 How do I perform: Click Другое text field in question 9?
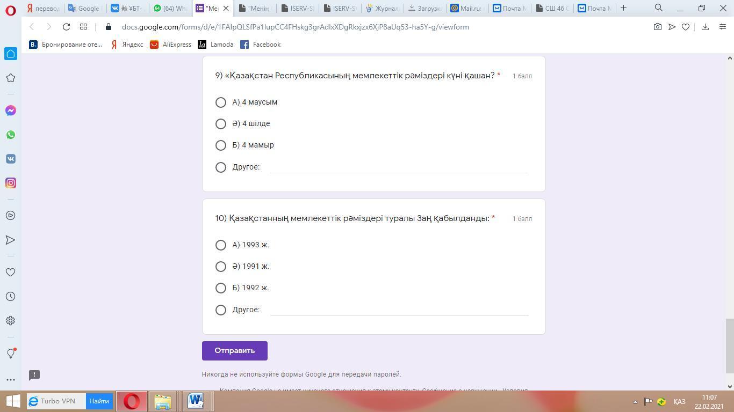[399, 167]
